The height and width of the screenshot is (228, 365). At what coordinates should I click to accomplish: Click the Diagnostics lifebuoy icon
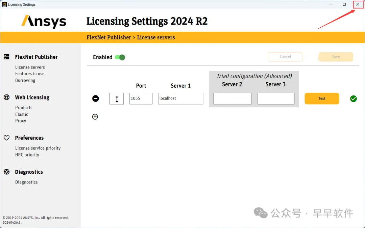tap(7, 172)
